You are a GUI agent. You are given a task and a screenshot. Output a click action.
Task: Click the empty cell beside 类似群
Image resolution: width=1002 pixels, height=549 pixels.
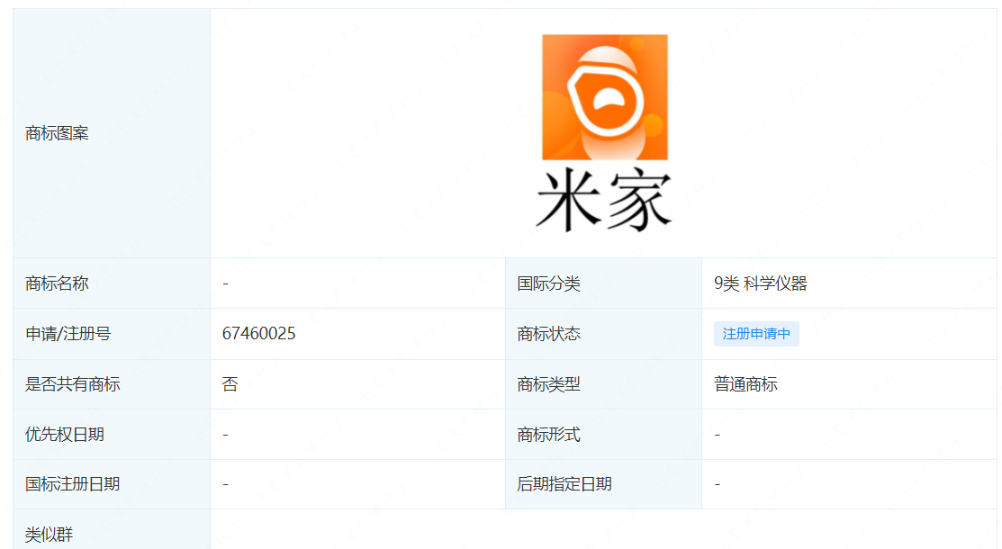click(x=603, y=531)
